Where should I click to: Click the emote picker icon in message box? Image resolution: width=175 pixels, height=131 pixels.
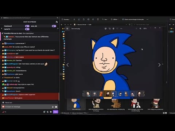tap(56, 107)
